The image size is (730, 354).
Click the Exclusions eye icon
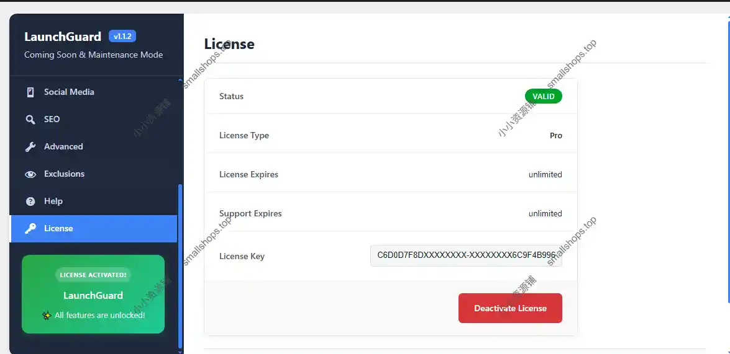tap(30, 174)
